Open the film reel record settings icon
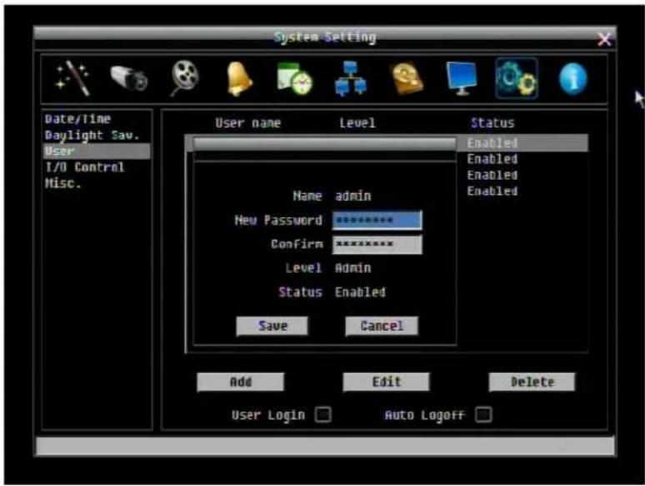Image resolution: width=645 pixels, height=486 pixels. click(185, 78)
